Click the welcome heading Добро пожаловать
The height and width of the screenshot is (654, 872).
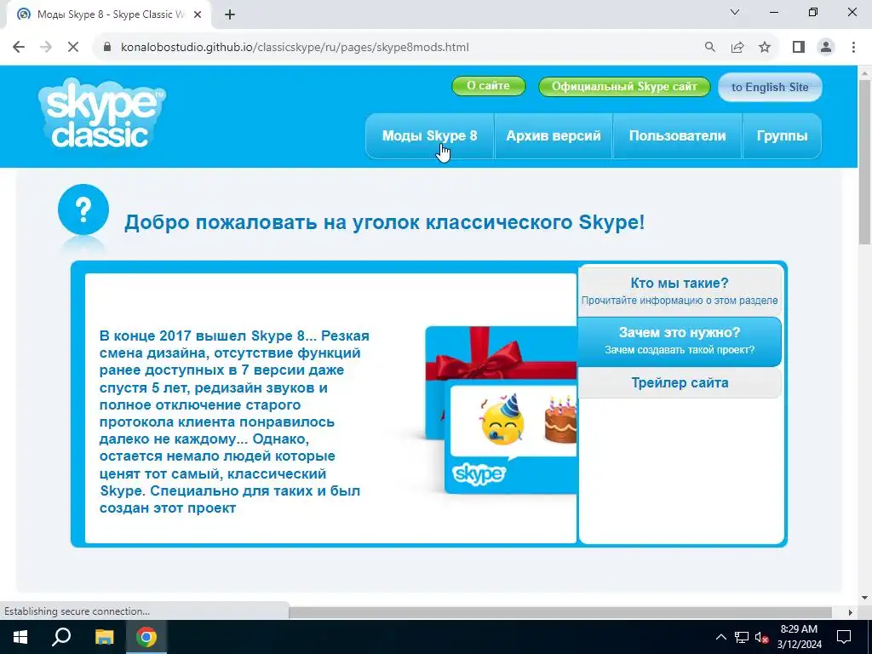click(x=384, y=222)
